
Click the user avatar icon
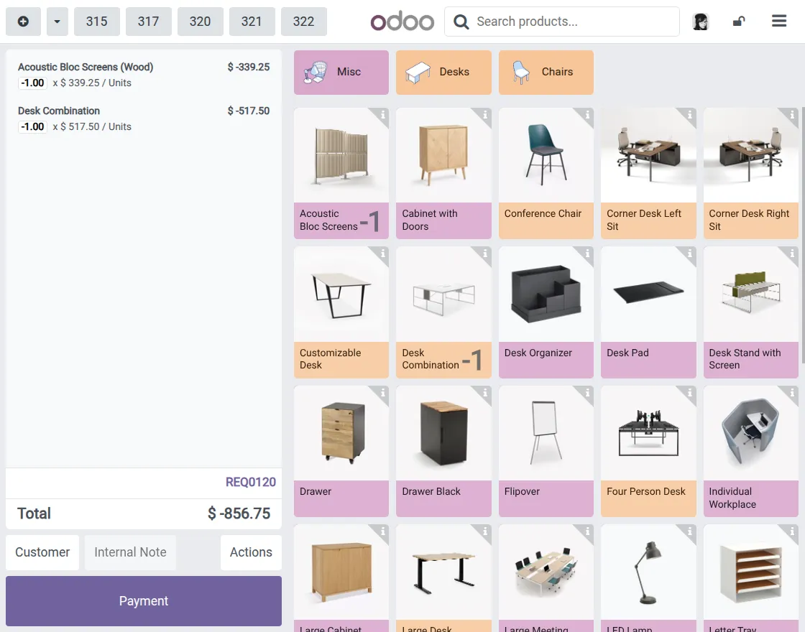pyautogui.click(x=700, y=22)
